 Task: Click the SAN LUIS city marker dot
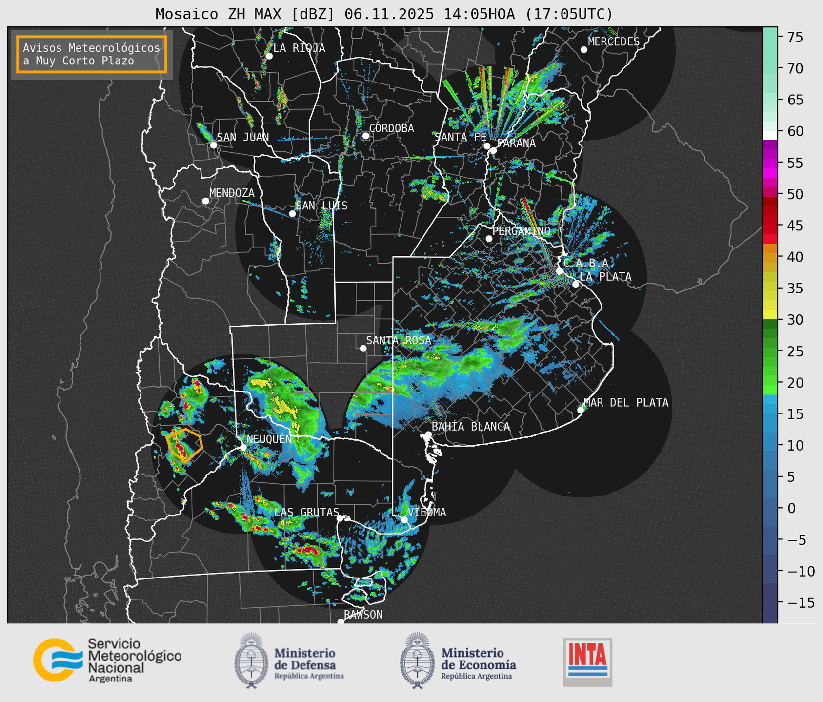tap(292, 213)
